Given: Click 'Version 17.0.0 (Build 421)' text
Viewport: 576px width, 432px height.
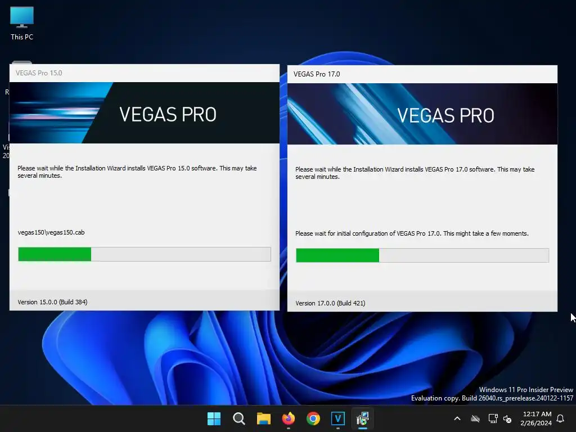Looking at the screenshot, I should 330,303.
